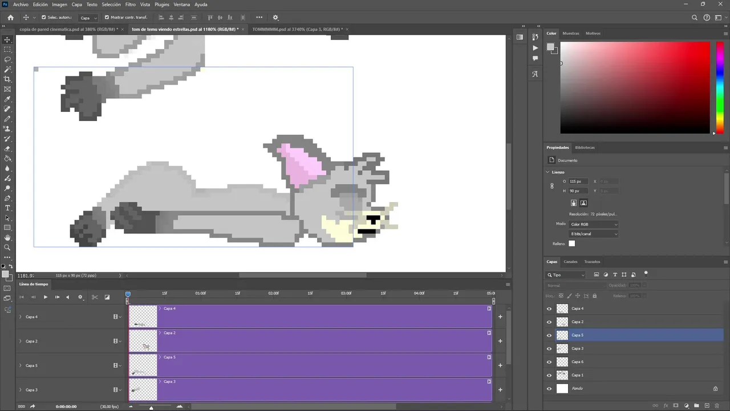
Task: Toggle Mostrar contr. transf. checkbox
Action: [107, 17]
